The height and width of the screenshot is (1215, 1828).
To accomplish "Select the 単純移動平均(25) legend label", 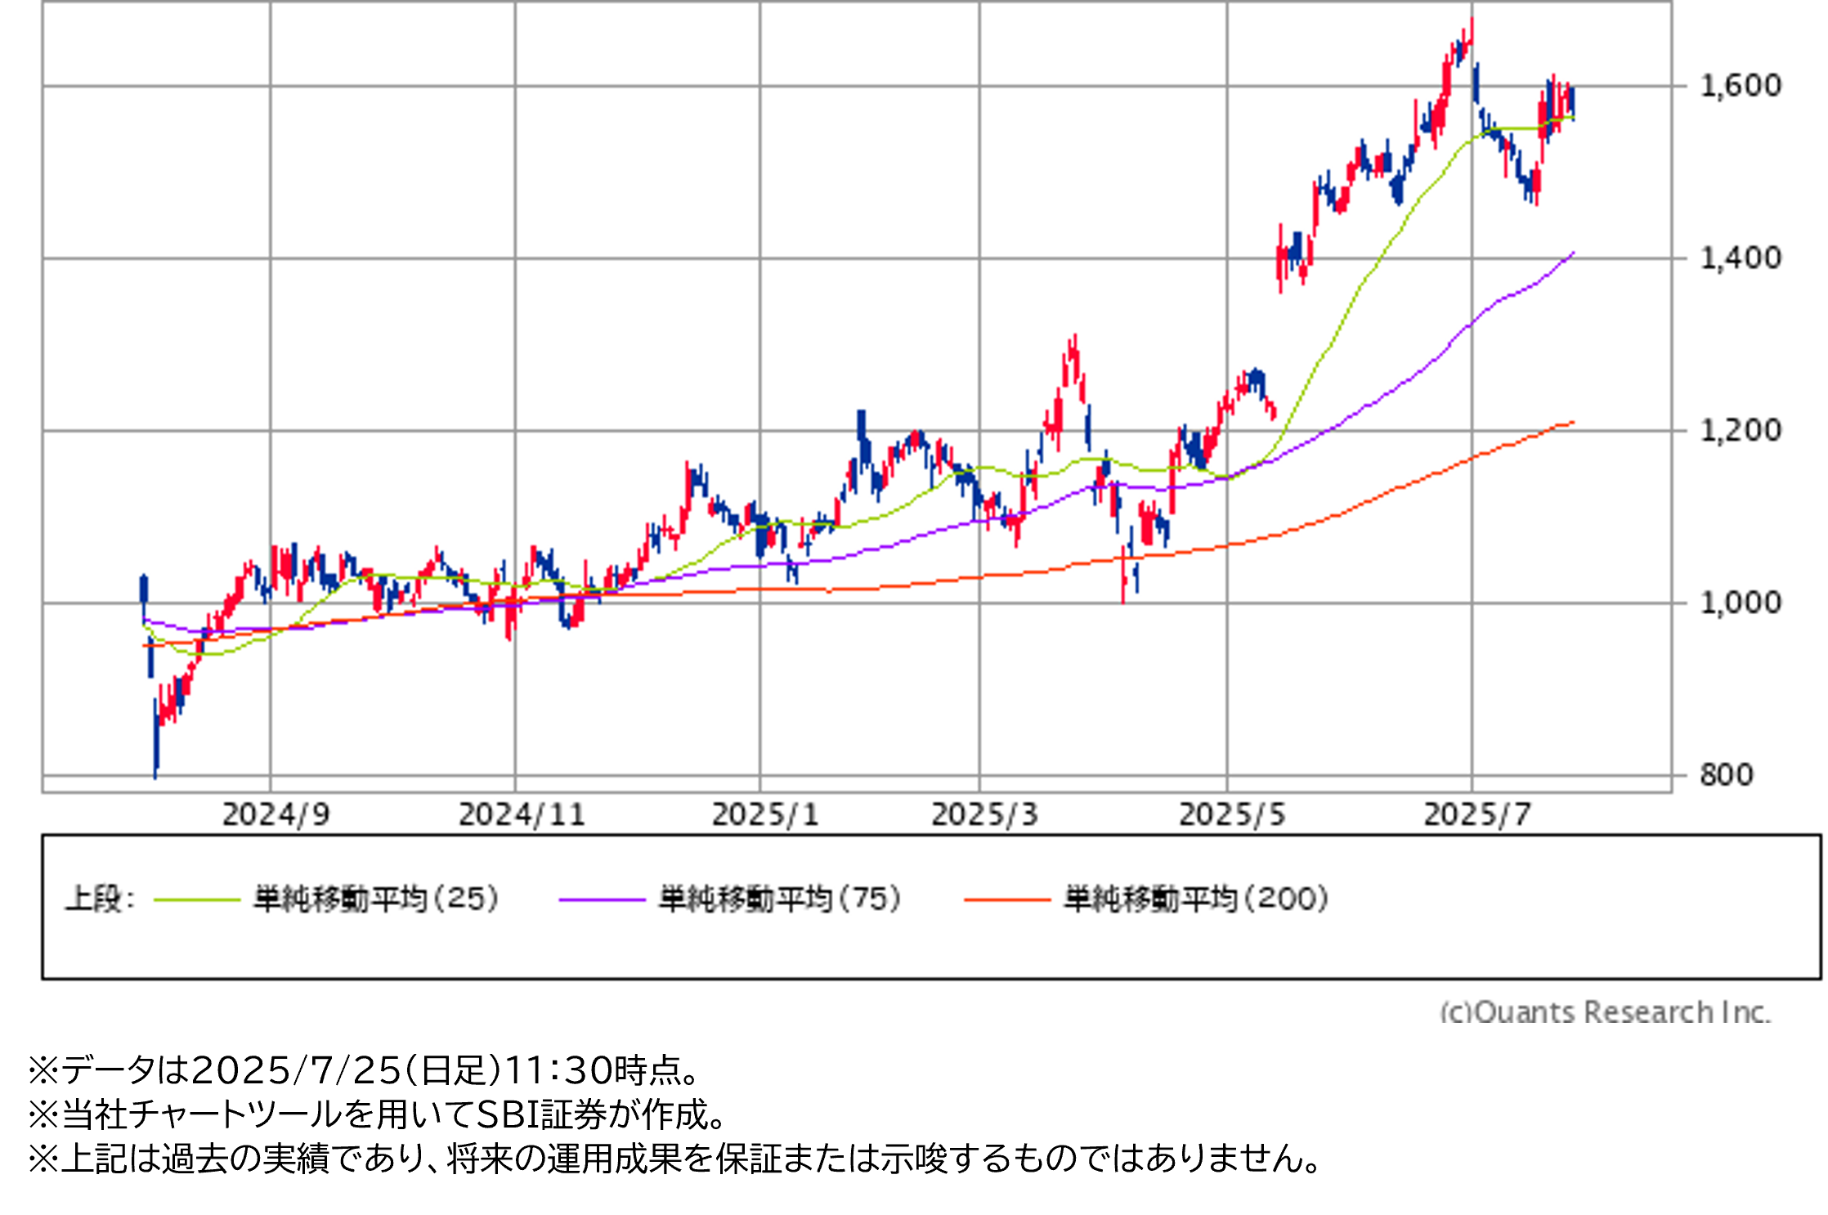I will pyautogui.click(x=376, y=899).
